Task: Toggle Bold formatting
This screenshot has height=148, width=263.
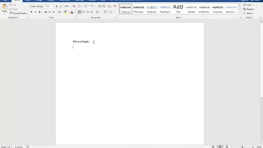Action: 31,12
